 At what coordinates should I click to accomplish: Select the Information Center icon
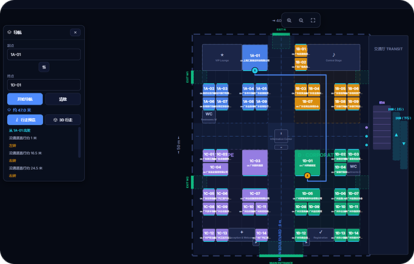[281, 134]
